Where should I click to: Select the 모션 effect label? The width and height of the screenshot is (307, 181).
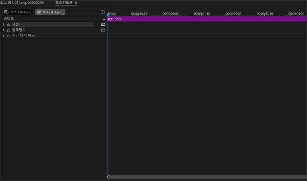16,25
